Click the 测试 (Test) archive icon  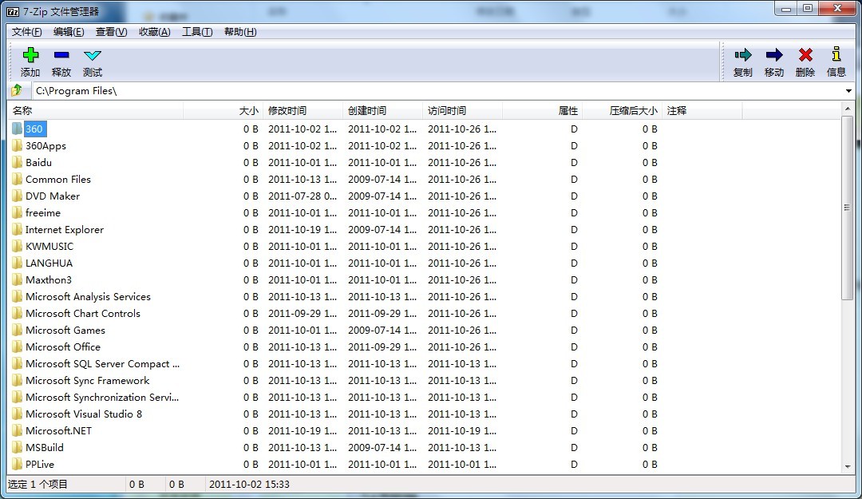click(93, 56)
